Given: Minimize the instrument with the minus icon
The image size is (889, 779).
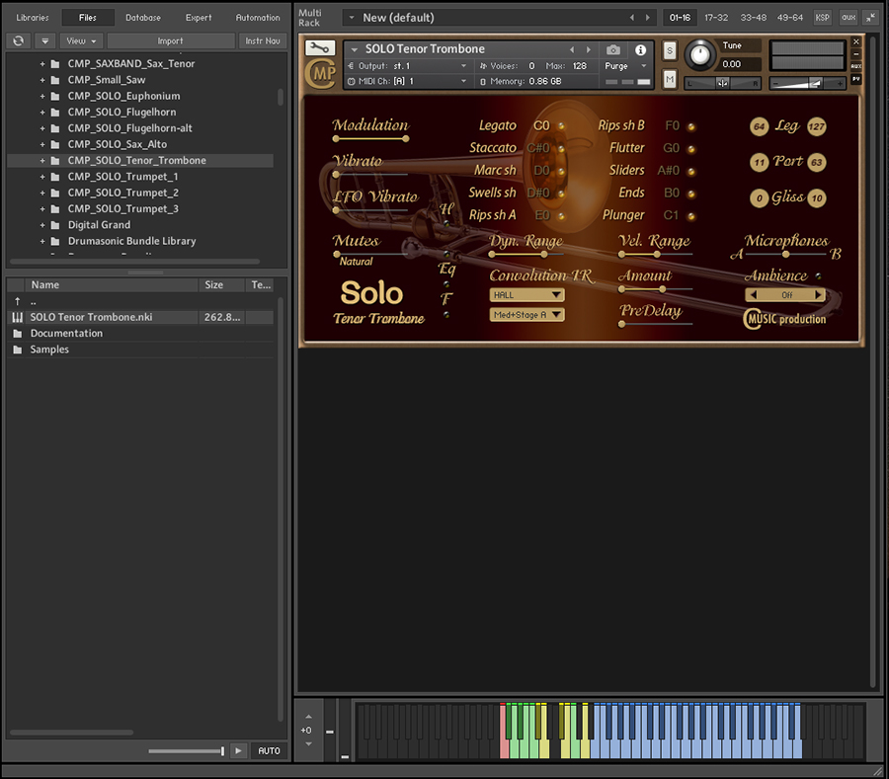Looking at the screenshot, I should click(x=856, y=54).
